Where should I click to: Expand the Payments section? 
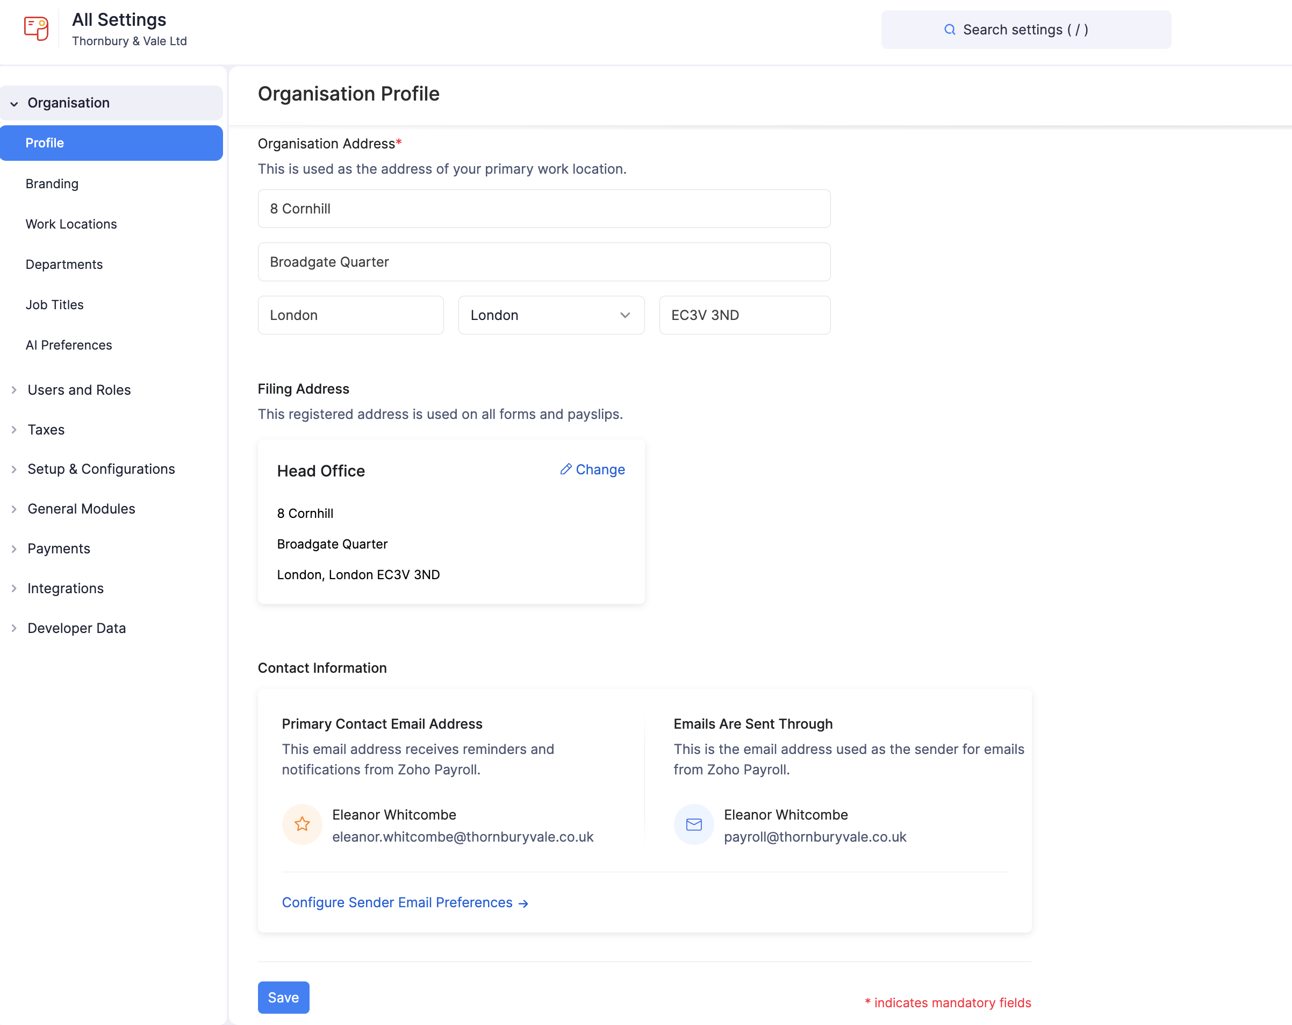pos(59,548)
